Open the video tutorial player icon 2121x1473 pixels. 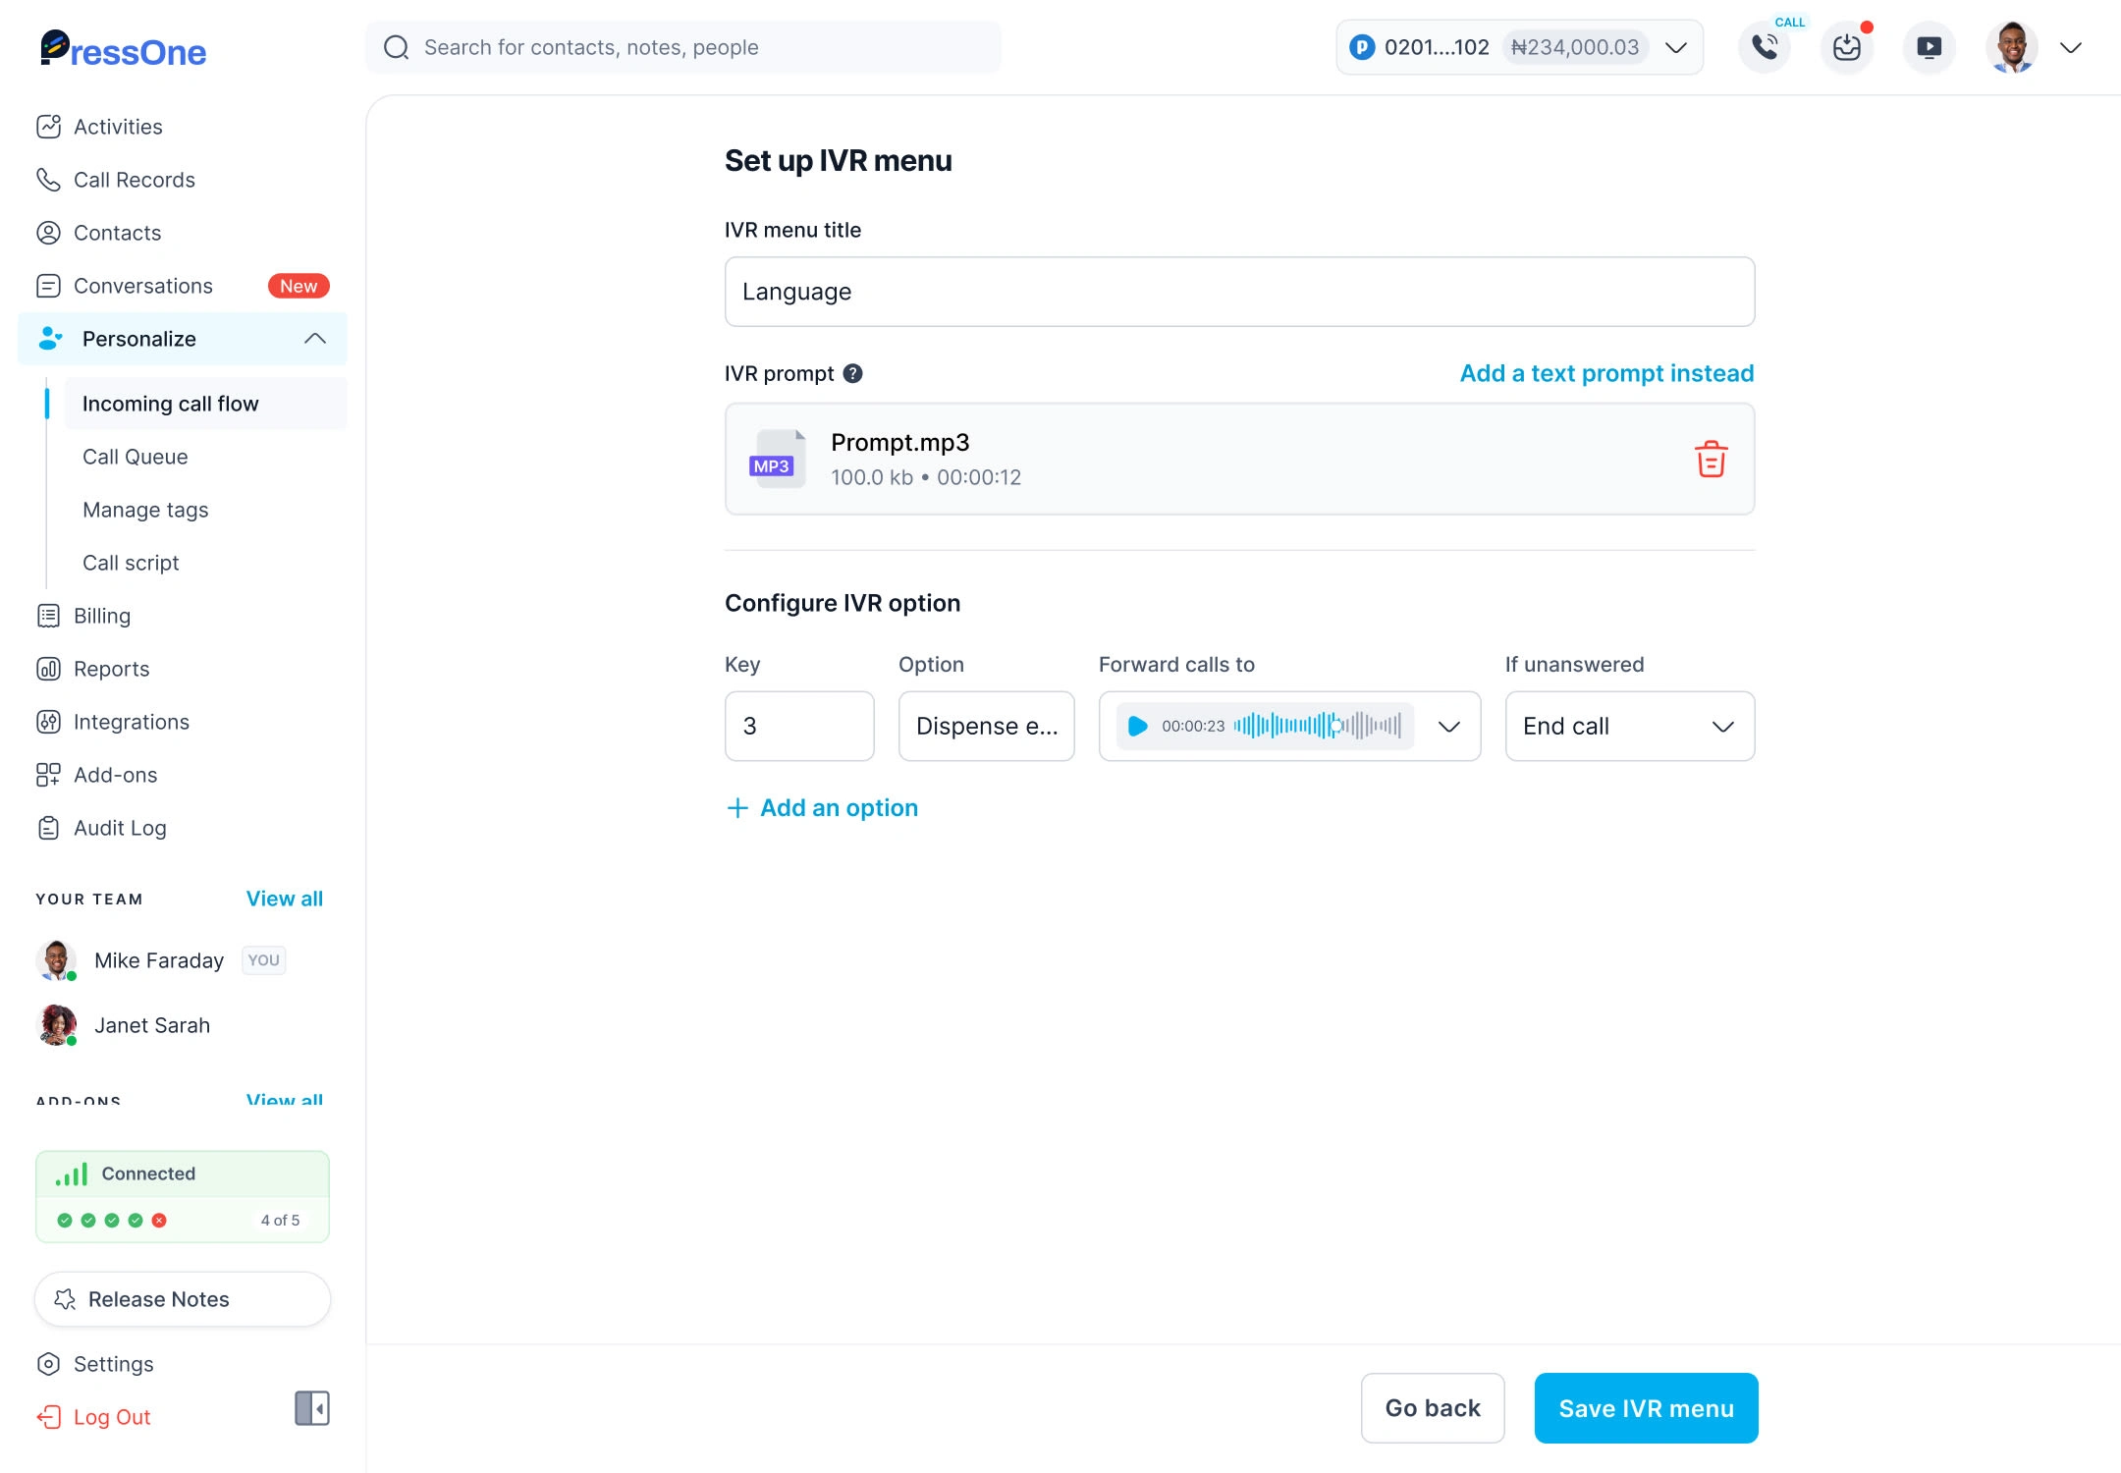click(x=1929, y=47)
